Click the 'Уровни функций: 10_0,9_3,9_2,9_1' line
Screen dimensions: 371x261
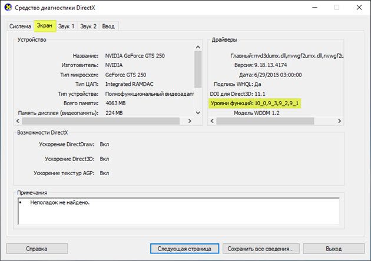tap(255, 103)
